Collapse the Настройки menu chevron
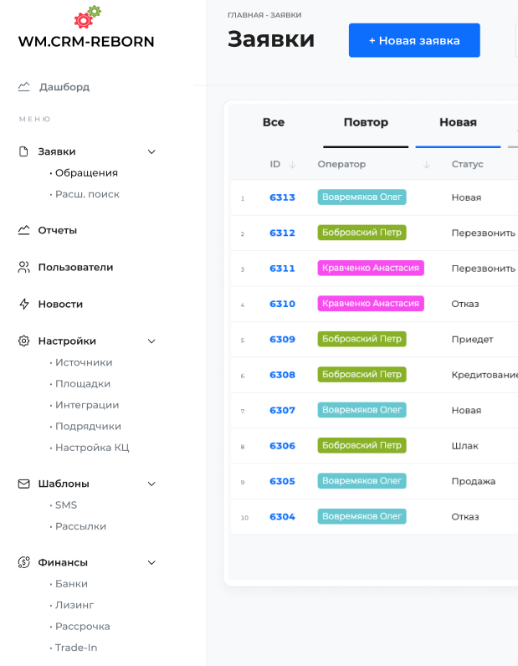518x666 pixels. tap(151, 341)
